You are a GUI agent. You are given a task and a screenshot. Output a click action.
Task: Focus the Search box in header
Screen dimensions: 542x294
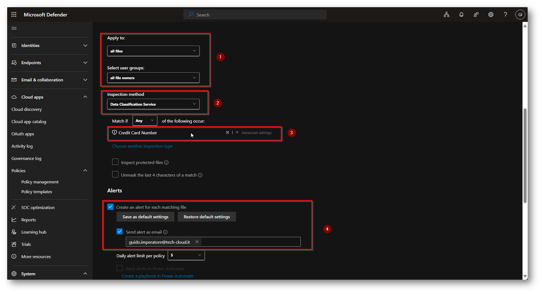[x=255, y=15]
